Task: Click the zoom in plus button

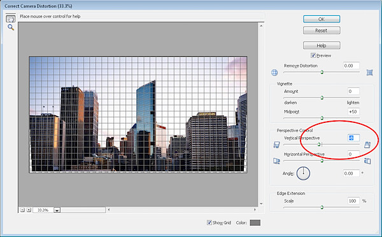Action: coord(29,210)
